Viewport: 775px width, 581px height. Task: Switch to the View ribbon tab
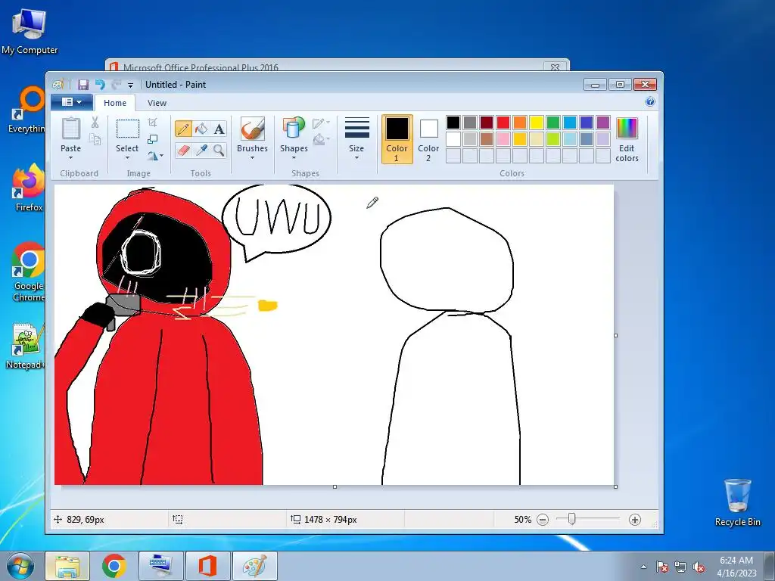(157, 103)
